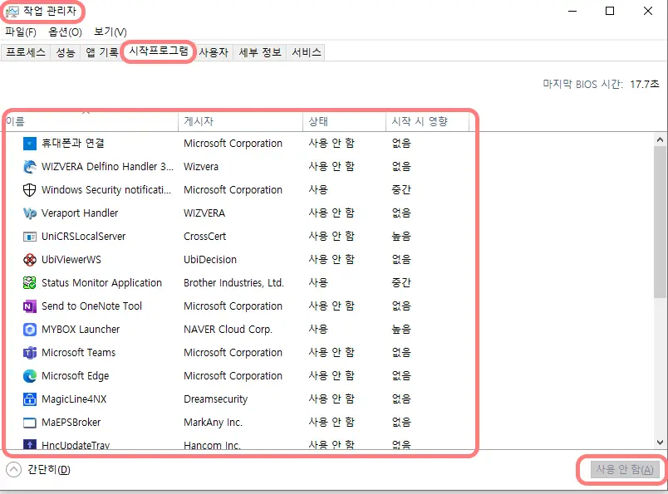Click 높음 impact in UniCRSLocalServer row
The width and height of the screenshot is (668, 494).
pos(401,237)
